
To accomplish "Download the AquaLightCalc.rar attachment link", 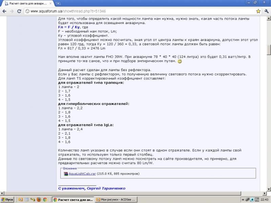I will [x=82, y=174].
